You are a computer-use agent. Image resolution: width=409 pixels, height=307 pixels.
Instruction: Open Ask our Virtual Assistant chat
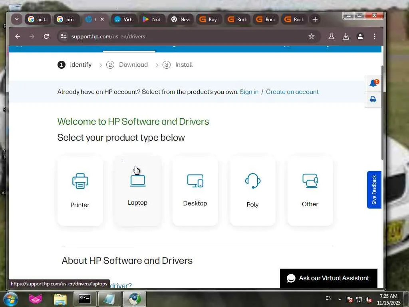point(328,278)
